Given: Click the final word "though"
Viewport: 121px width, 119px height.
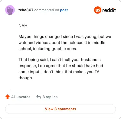Looking at the screenshot, I should (x=25, y=78).
